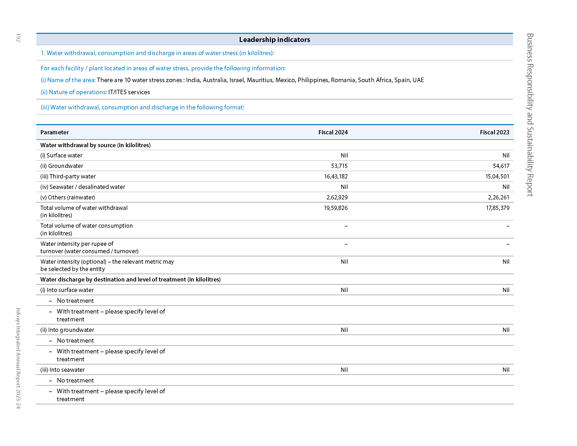Click the Nature of operations label

tap(74, 92)
